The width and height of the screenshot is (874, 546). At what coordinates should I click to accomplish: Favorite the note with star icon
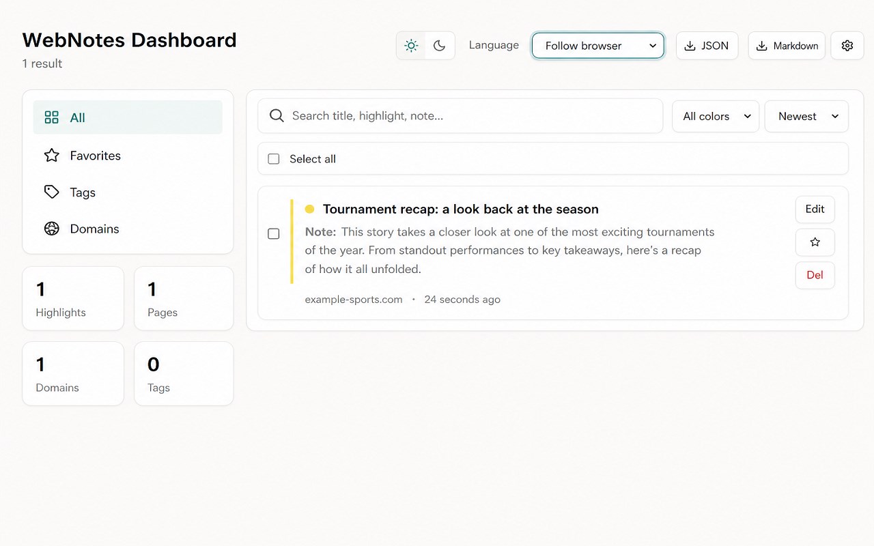[x=815, y=242]
